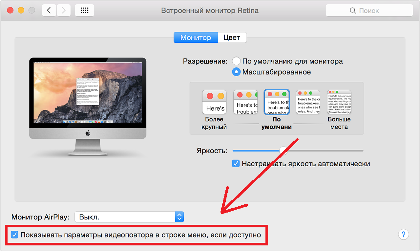Toggle Настраивать яркость автоматически checkbox

click(x=236, y=164)
